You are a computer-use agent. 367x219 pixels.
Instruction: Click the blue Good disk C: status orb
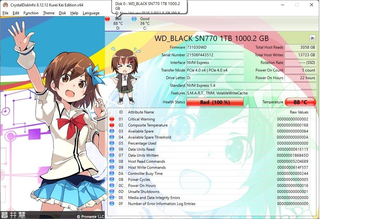pyautogui.click(x=134, y=19)
